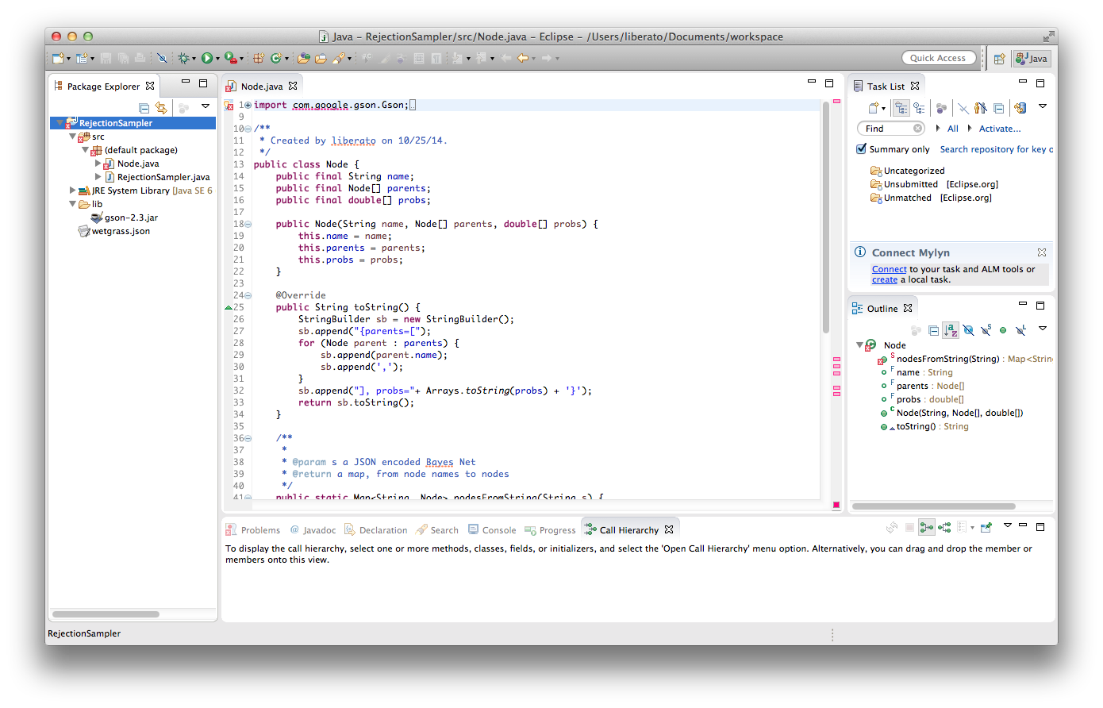Click the Connect link in Mylyn notice
This screenshot has width=1103, height=708.
pyautogui.click(x=889, y=269)
